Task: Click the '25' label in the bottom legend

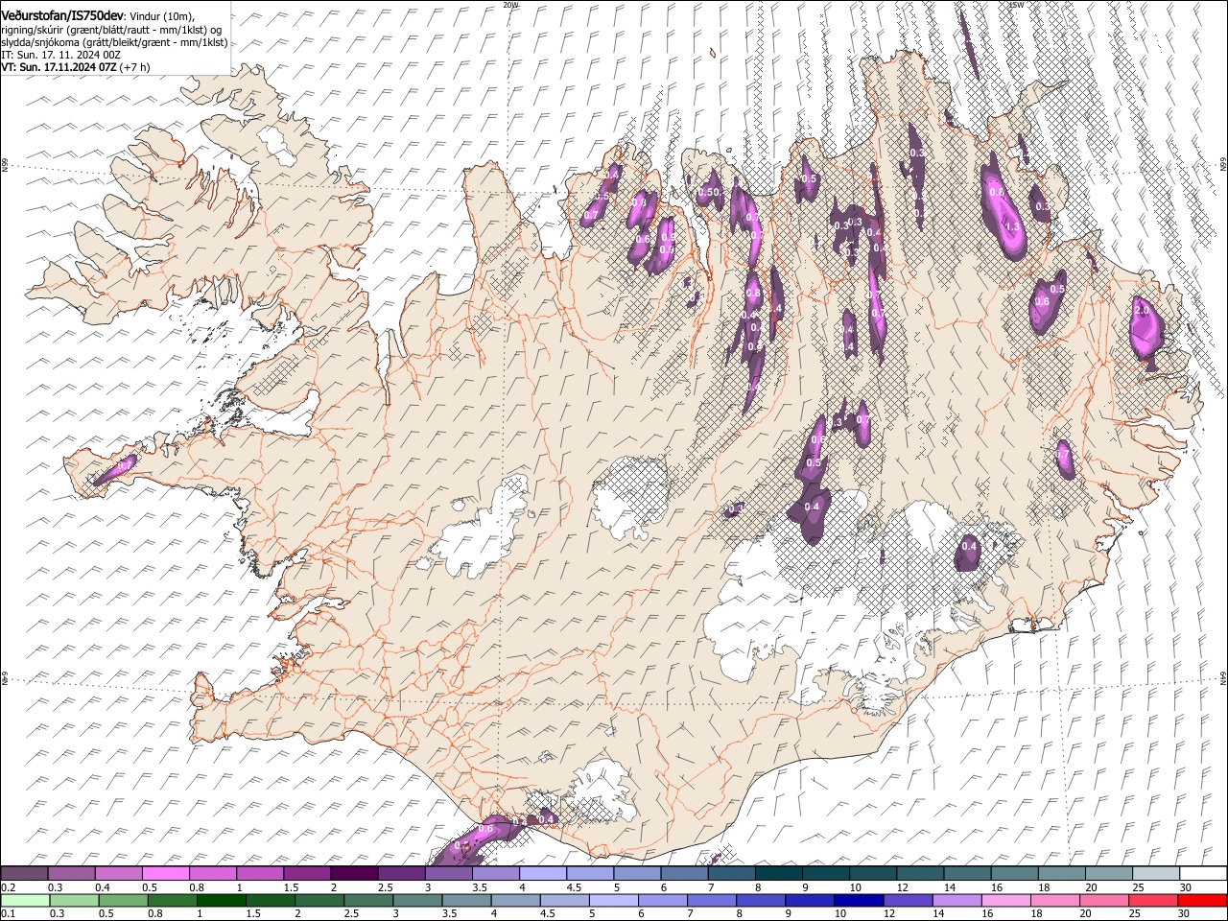Action: coord(1136,914)
